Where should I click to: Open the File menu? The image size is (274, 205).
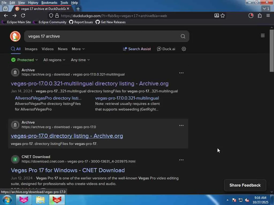(4, 3)
